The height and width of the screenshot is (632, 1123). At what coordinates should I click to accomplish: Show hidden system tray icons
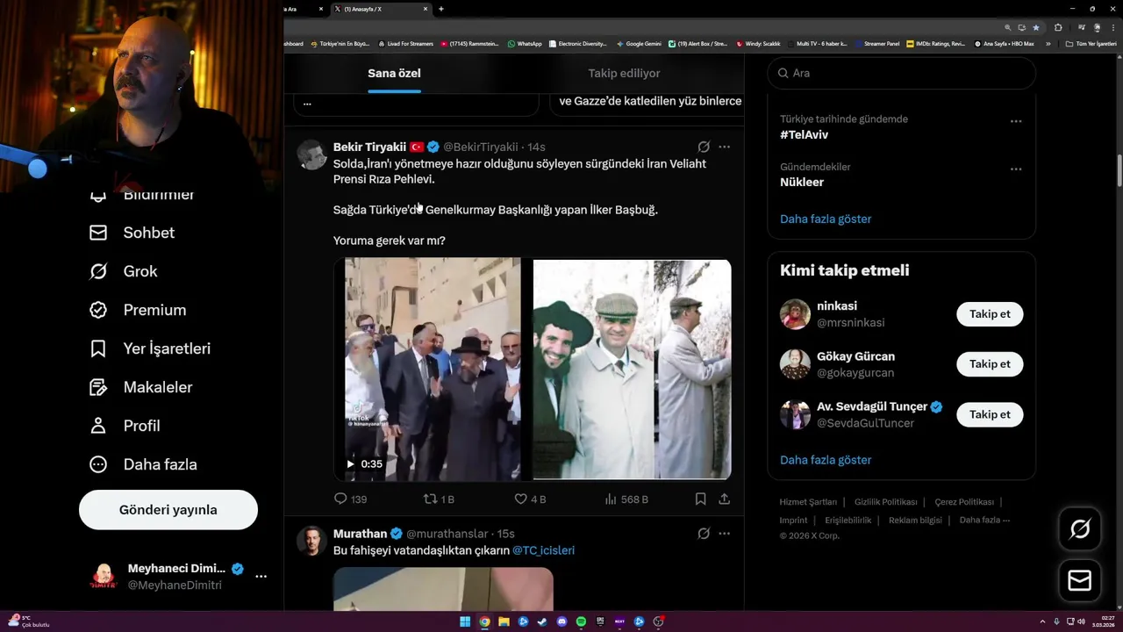click(1042, 621)
